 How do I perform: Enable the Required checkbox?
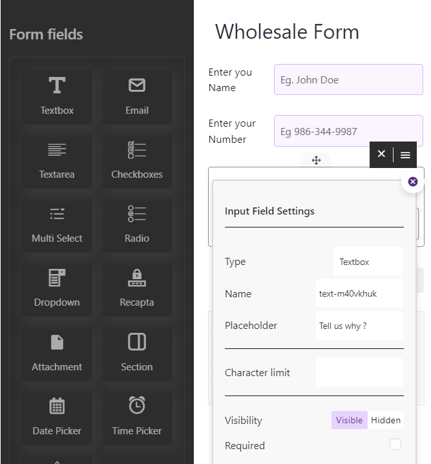tap(395, 445)
